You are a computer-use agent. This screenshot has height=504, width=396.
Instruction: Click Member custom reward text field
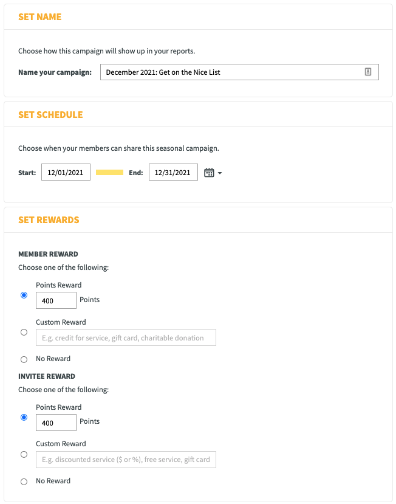pyautogui.click(x=126, y=337)
